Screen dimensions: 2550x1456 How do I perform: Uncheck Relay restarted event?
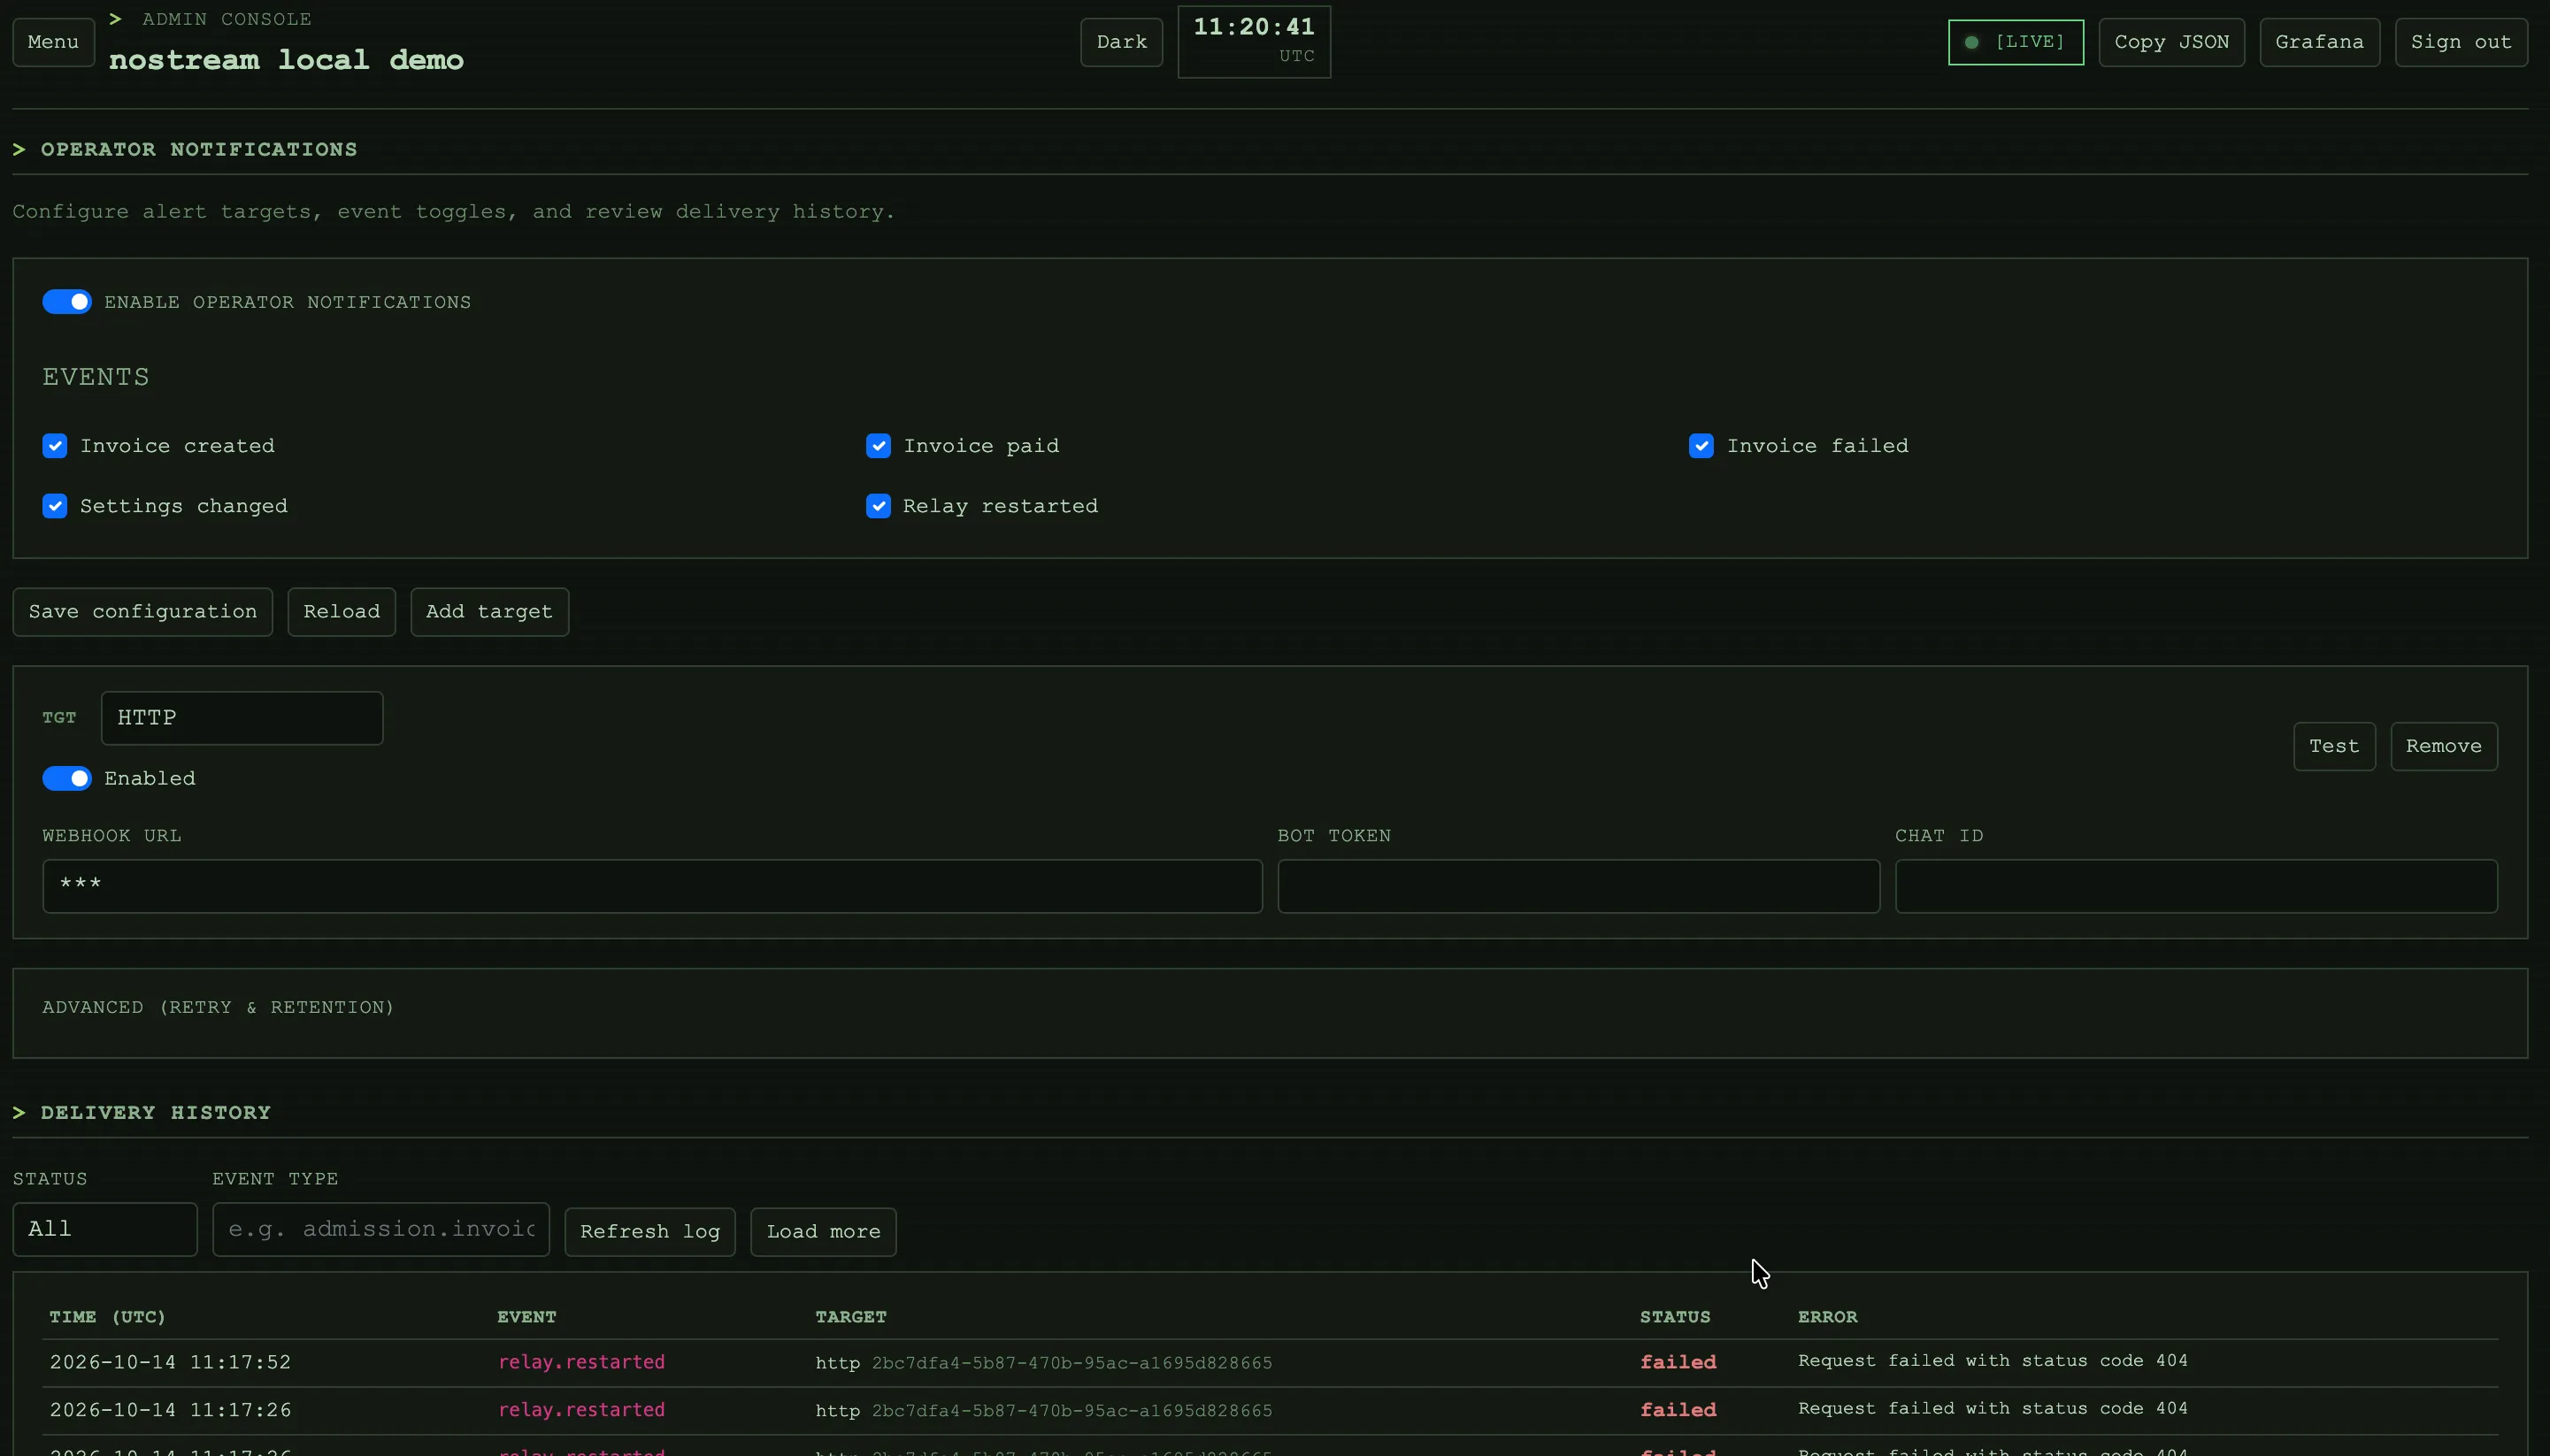pos(878,506)
